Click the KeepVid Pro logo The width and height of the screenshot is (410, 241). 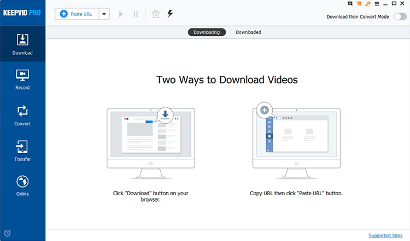tap(22, 13)
